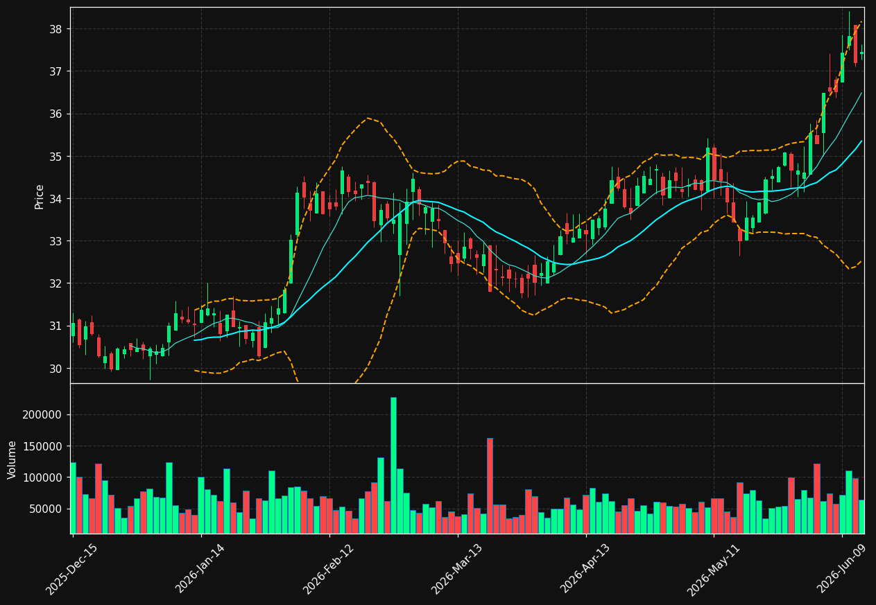Click the volume axis tick '50000'
This screenshot has width=876, height=605.
[x=46, y=509]
